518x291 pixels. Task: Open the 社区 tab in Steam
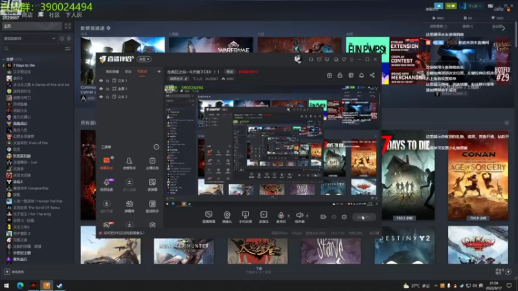click(54, 15)
